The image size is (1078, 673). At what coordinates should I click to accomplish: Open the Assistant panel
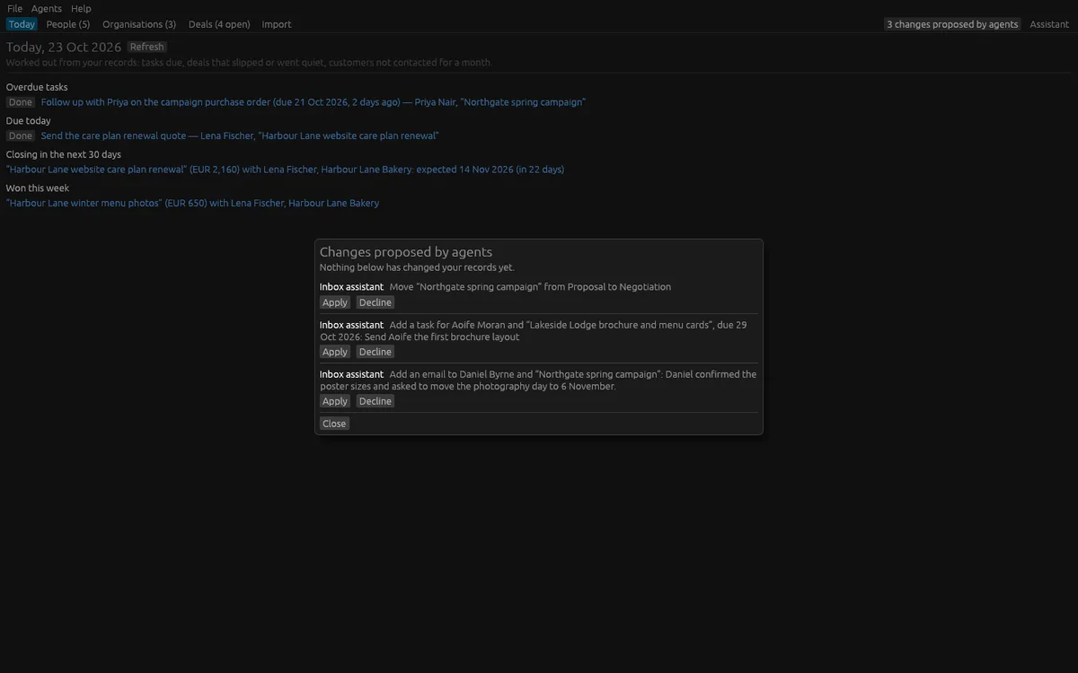tap(1049, 24)
